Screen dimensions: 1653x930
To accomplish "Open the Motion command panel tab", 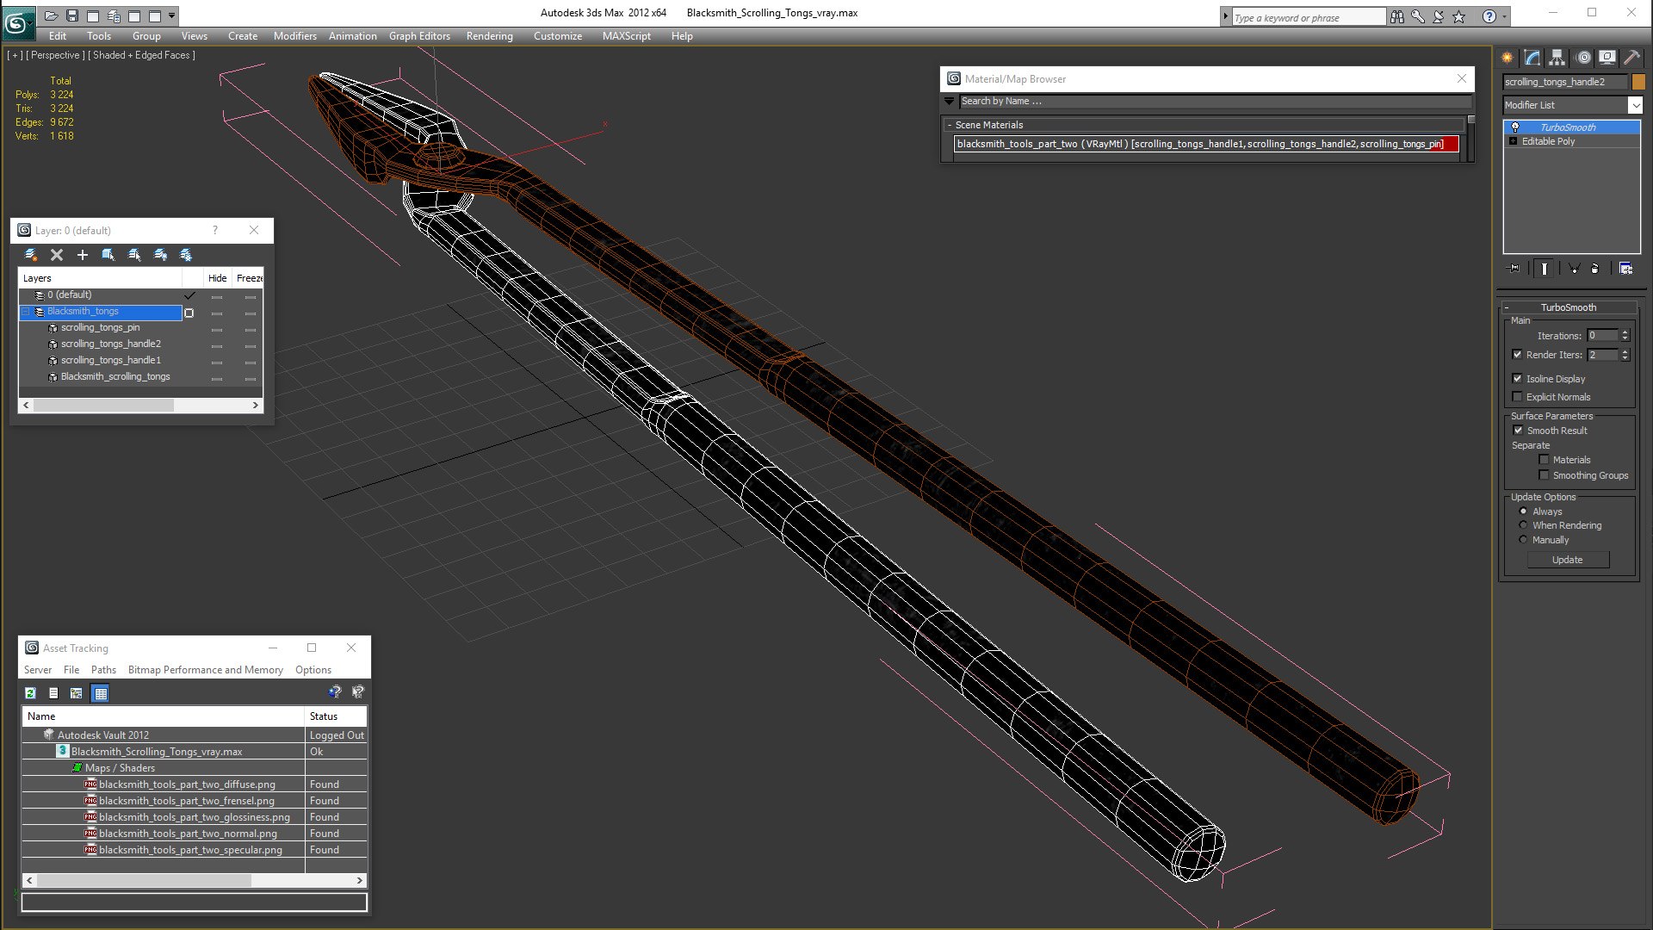I will coord(1583,58).
